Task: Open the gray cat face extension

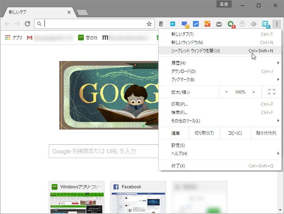Action: [219, 24]
